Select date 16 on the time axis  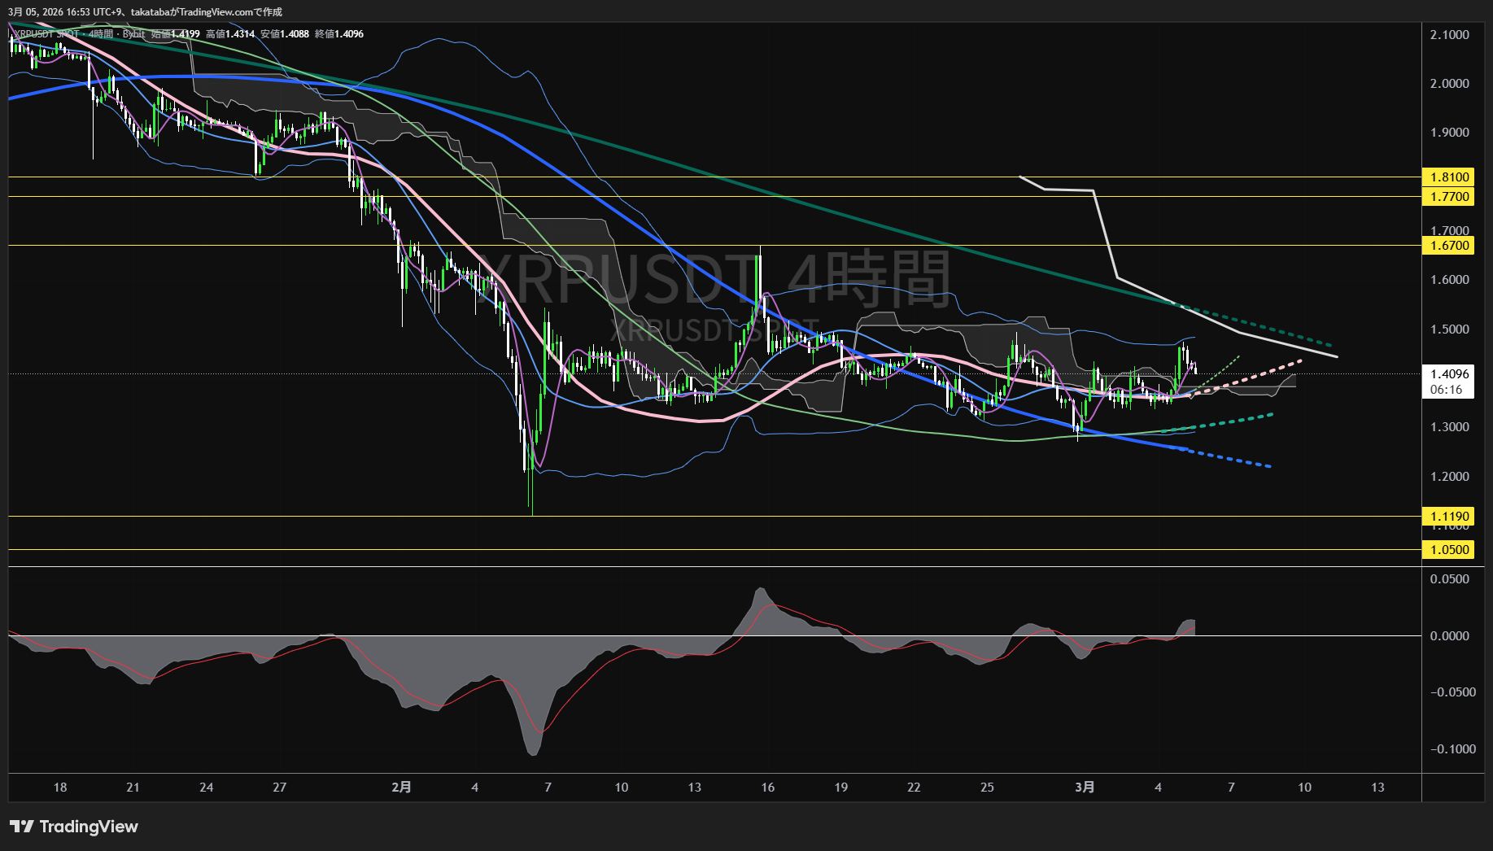[x=767, y=787]
